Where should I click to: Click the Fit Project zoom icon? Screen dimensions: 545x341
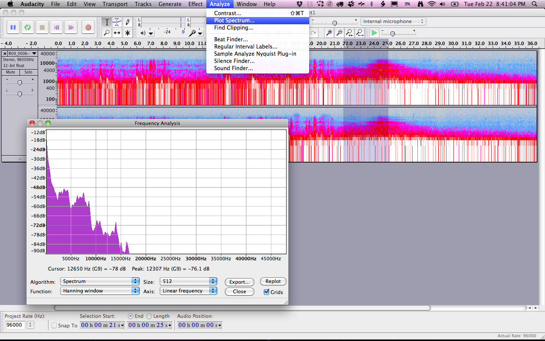[x=360, y=33]
